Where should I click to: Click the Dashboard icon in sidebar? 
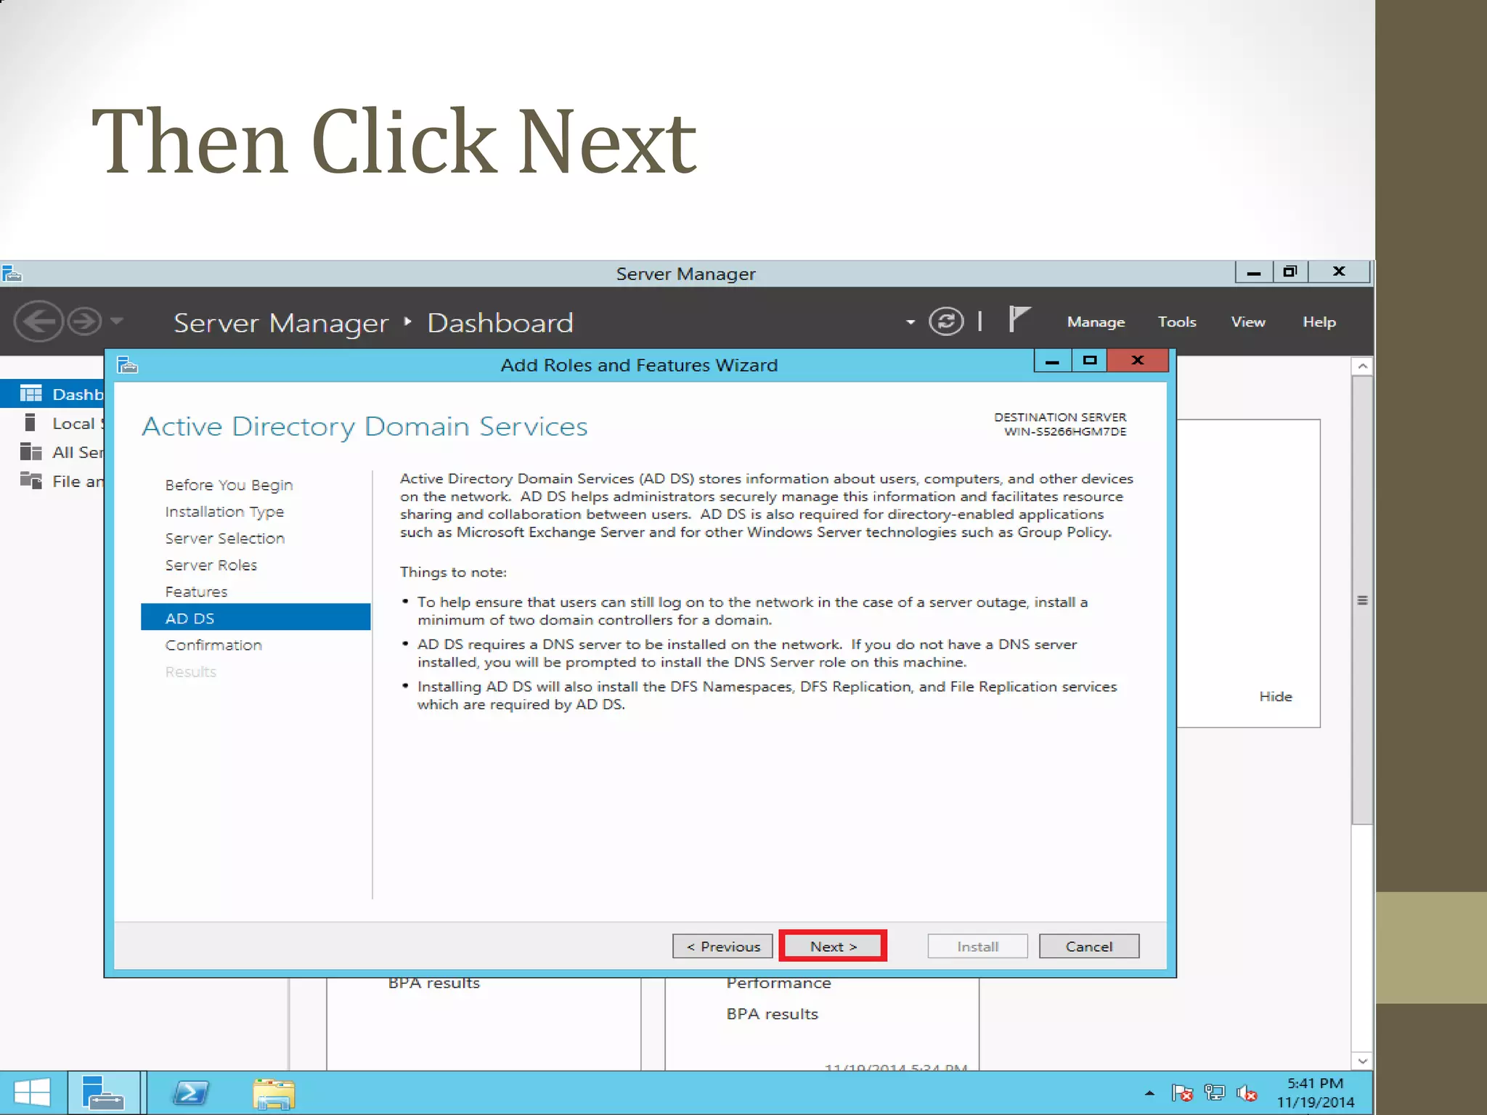click(x=30, y=394)
